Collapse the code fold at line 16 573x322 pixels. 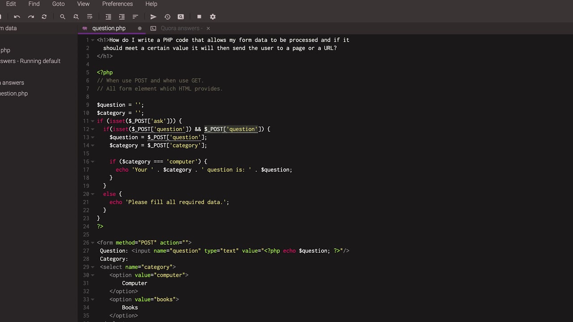click(x=93, y=162)
